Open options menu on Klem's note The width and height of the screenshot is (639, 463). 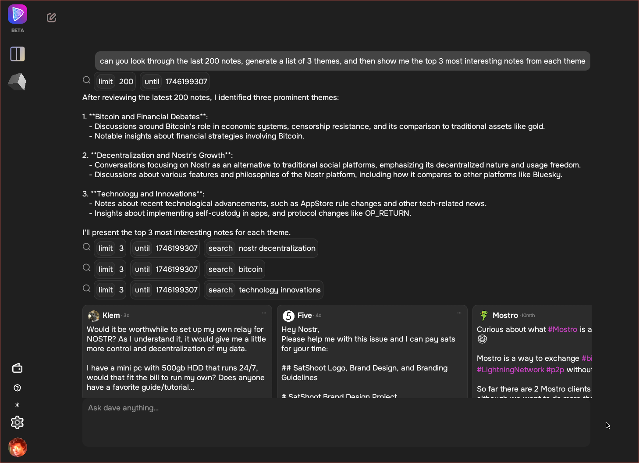click(x=264, y=313)
